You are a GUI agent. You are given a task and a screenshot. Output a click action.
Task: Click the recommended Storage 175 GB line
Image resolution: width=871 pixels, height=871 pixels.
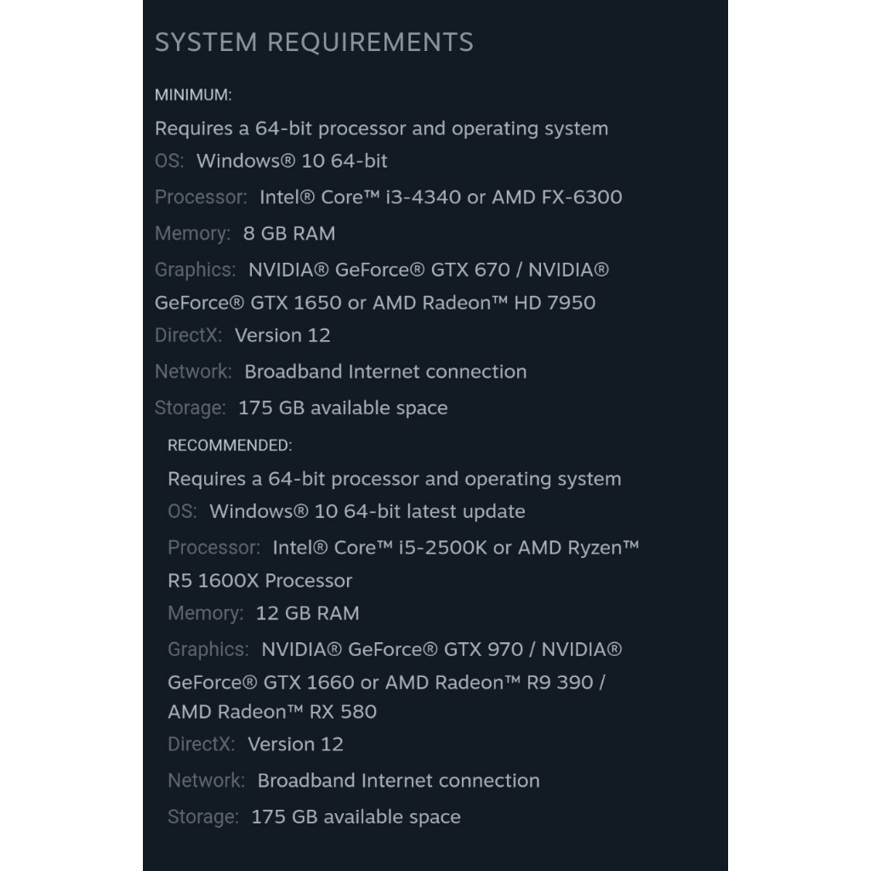click(x=356, y=817)
